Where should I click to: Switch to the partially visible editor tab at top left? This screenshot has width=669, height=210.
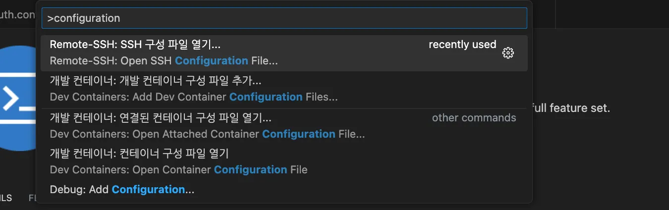pos(17,15)
